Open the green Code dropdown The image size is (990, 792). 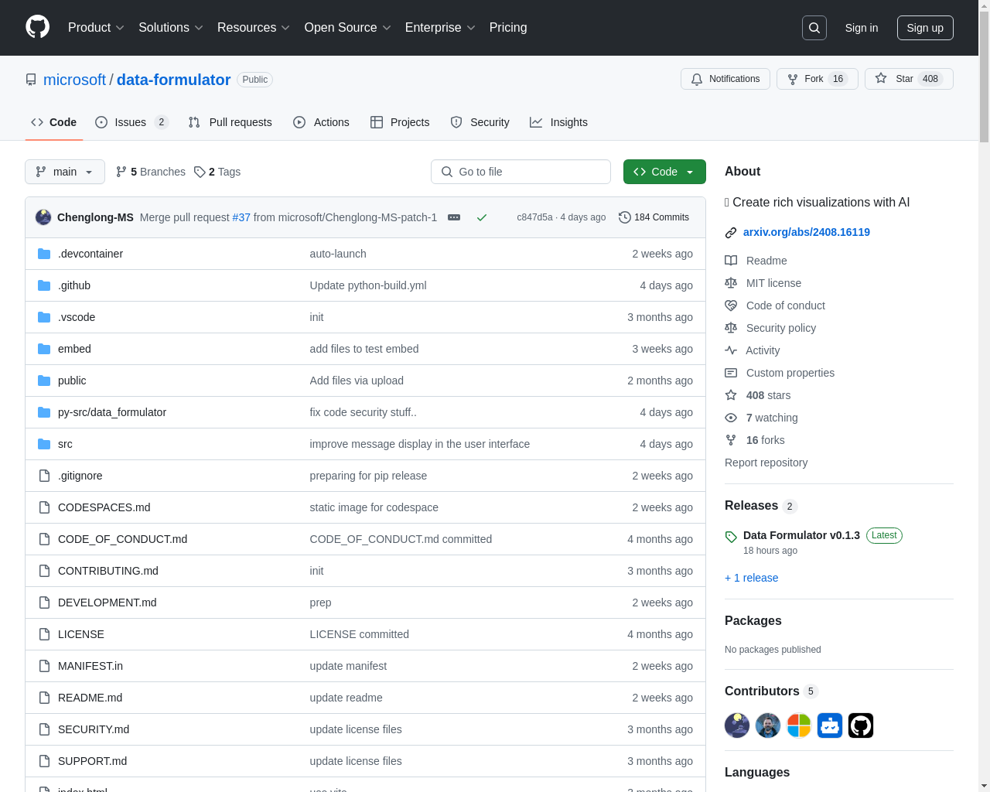click(664, 172)
